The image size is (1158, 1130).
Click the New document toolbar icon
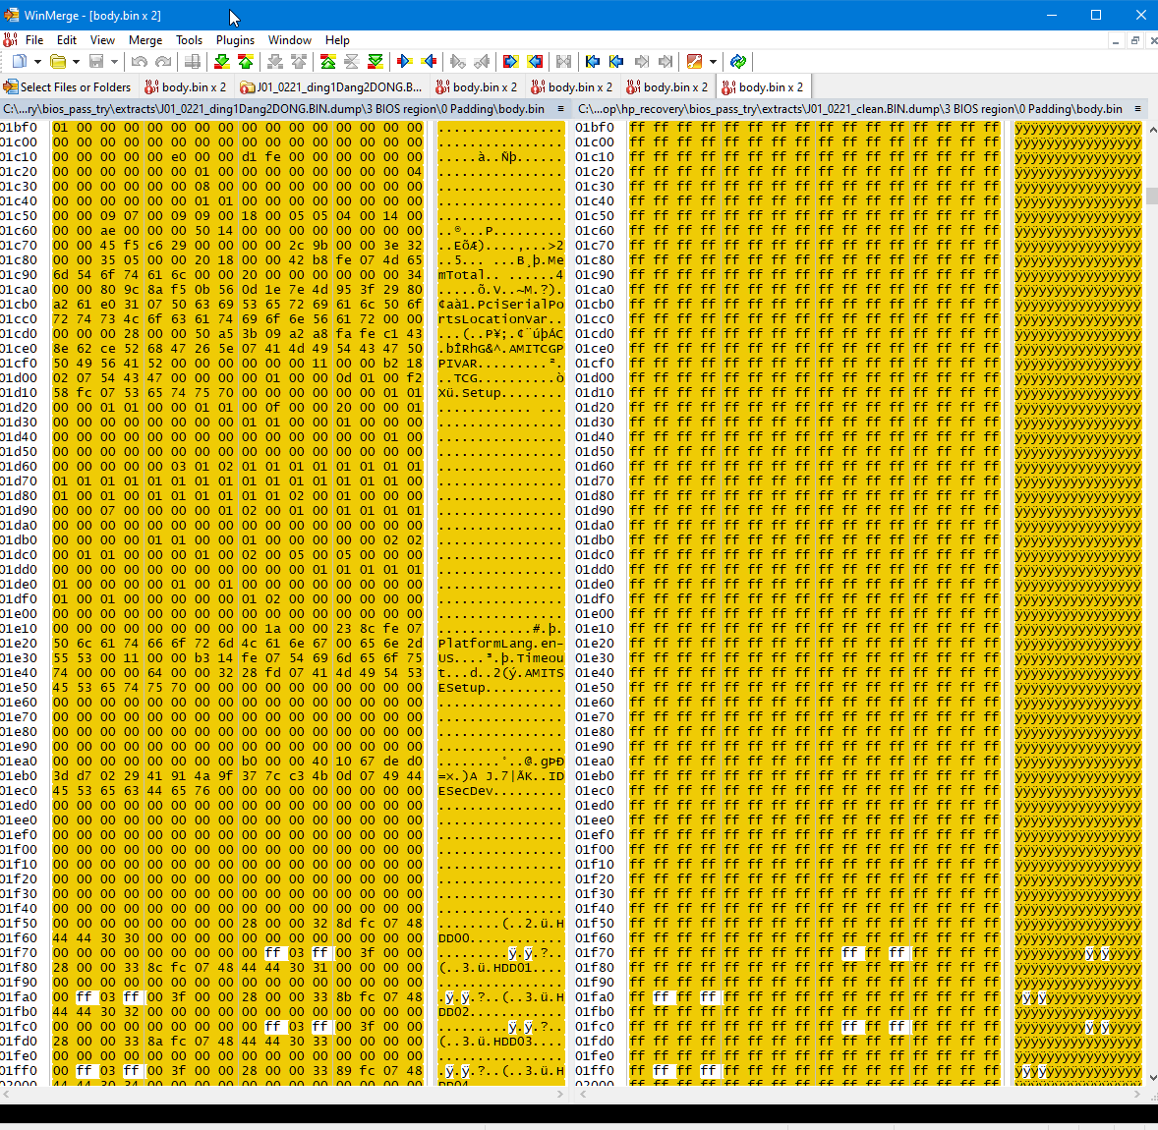(x=19, y=62)
